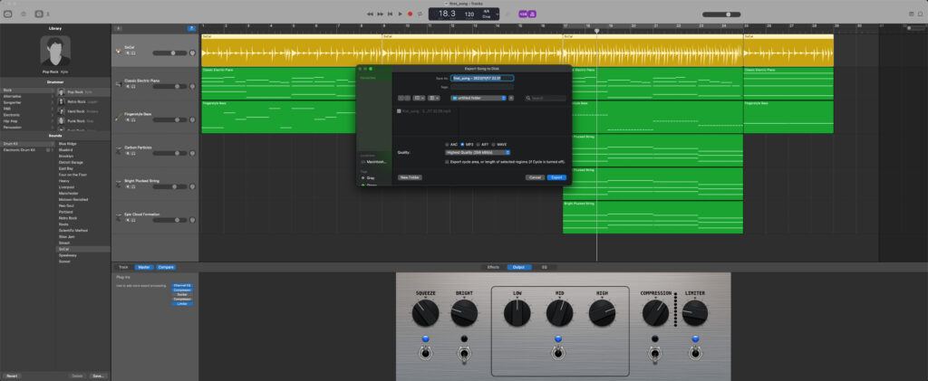
Task: Expand the save dialog collapse arrow button
Action: 511,98
